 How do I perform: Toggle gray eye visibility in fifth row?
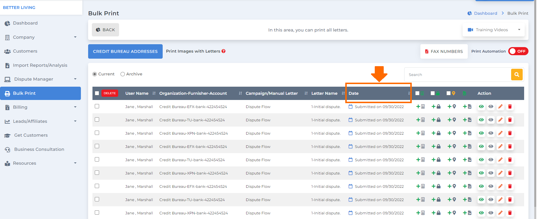(x=491, y=160)
